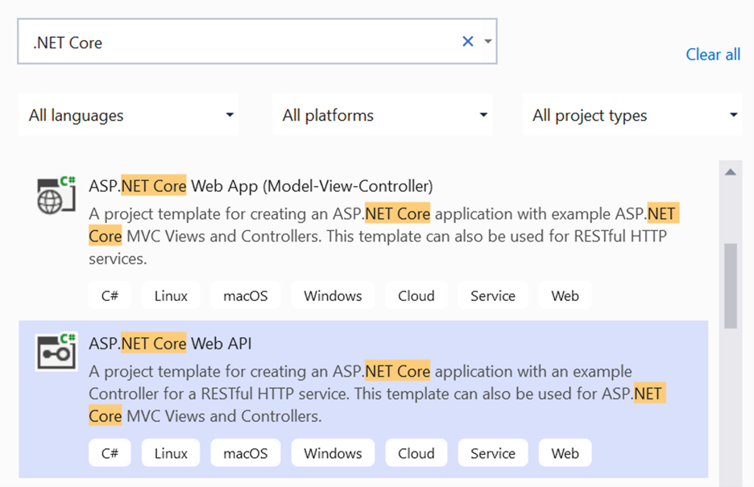Open the All project types dropdown
754x487 pixels.
click(x=632, y=115)
